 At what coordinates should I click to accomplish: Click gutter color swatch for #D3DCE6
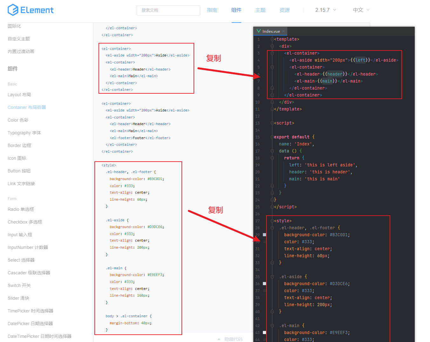[264, 284]
